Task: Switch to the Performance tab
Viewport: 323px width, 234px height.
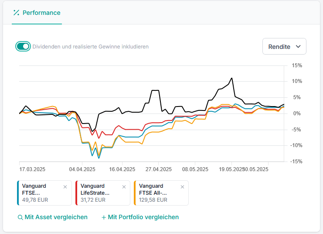Action: pos(37,13)
